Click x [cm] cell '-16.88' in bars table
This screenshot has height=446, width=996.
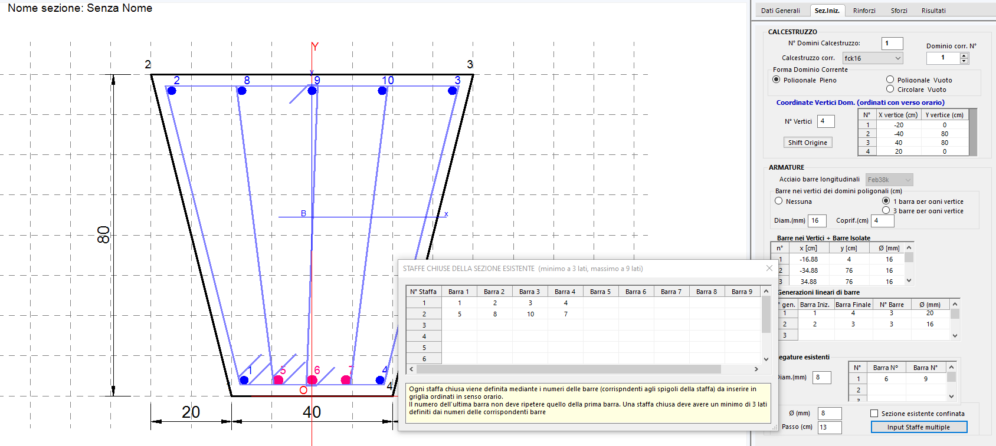[x=809, y=259]
